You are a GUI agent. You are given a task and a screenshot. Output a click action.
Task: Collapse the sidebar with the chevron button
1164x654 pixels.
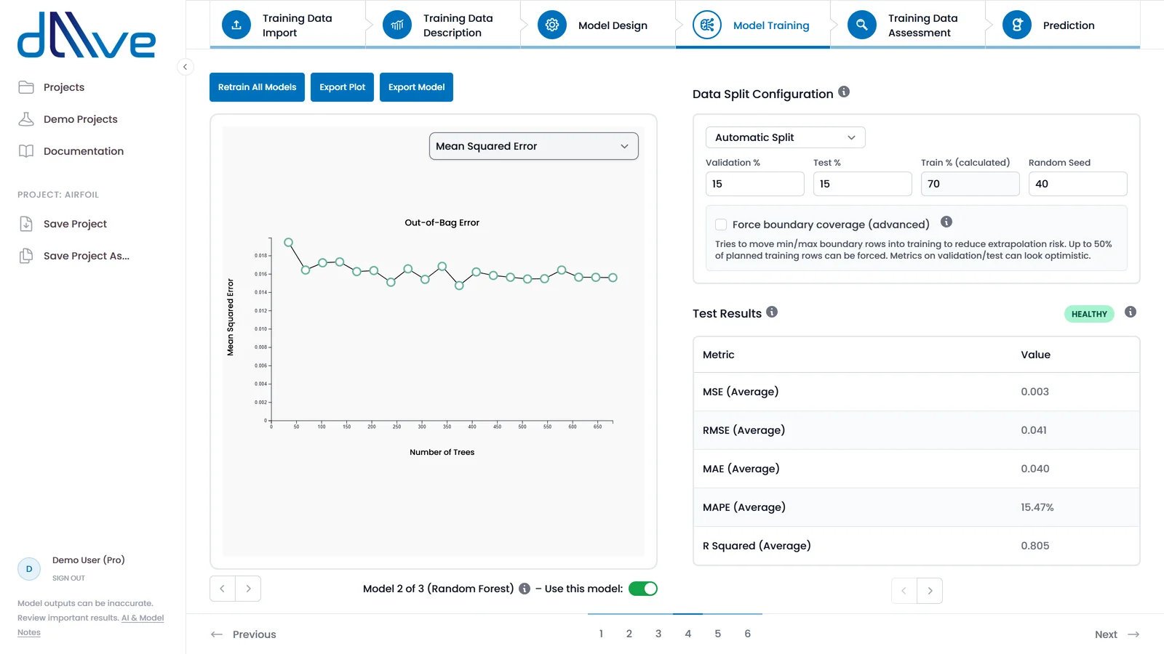coord(186,67)
